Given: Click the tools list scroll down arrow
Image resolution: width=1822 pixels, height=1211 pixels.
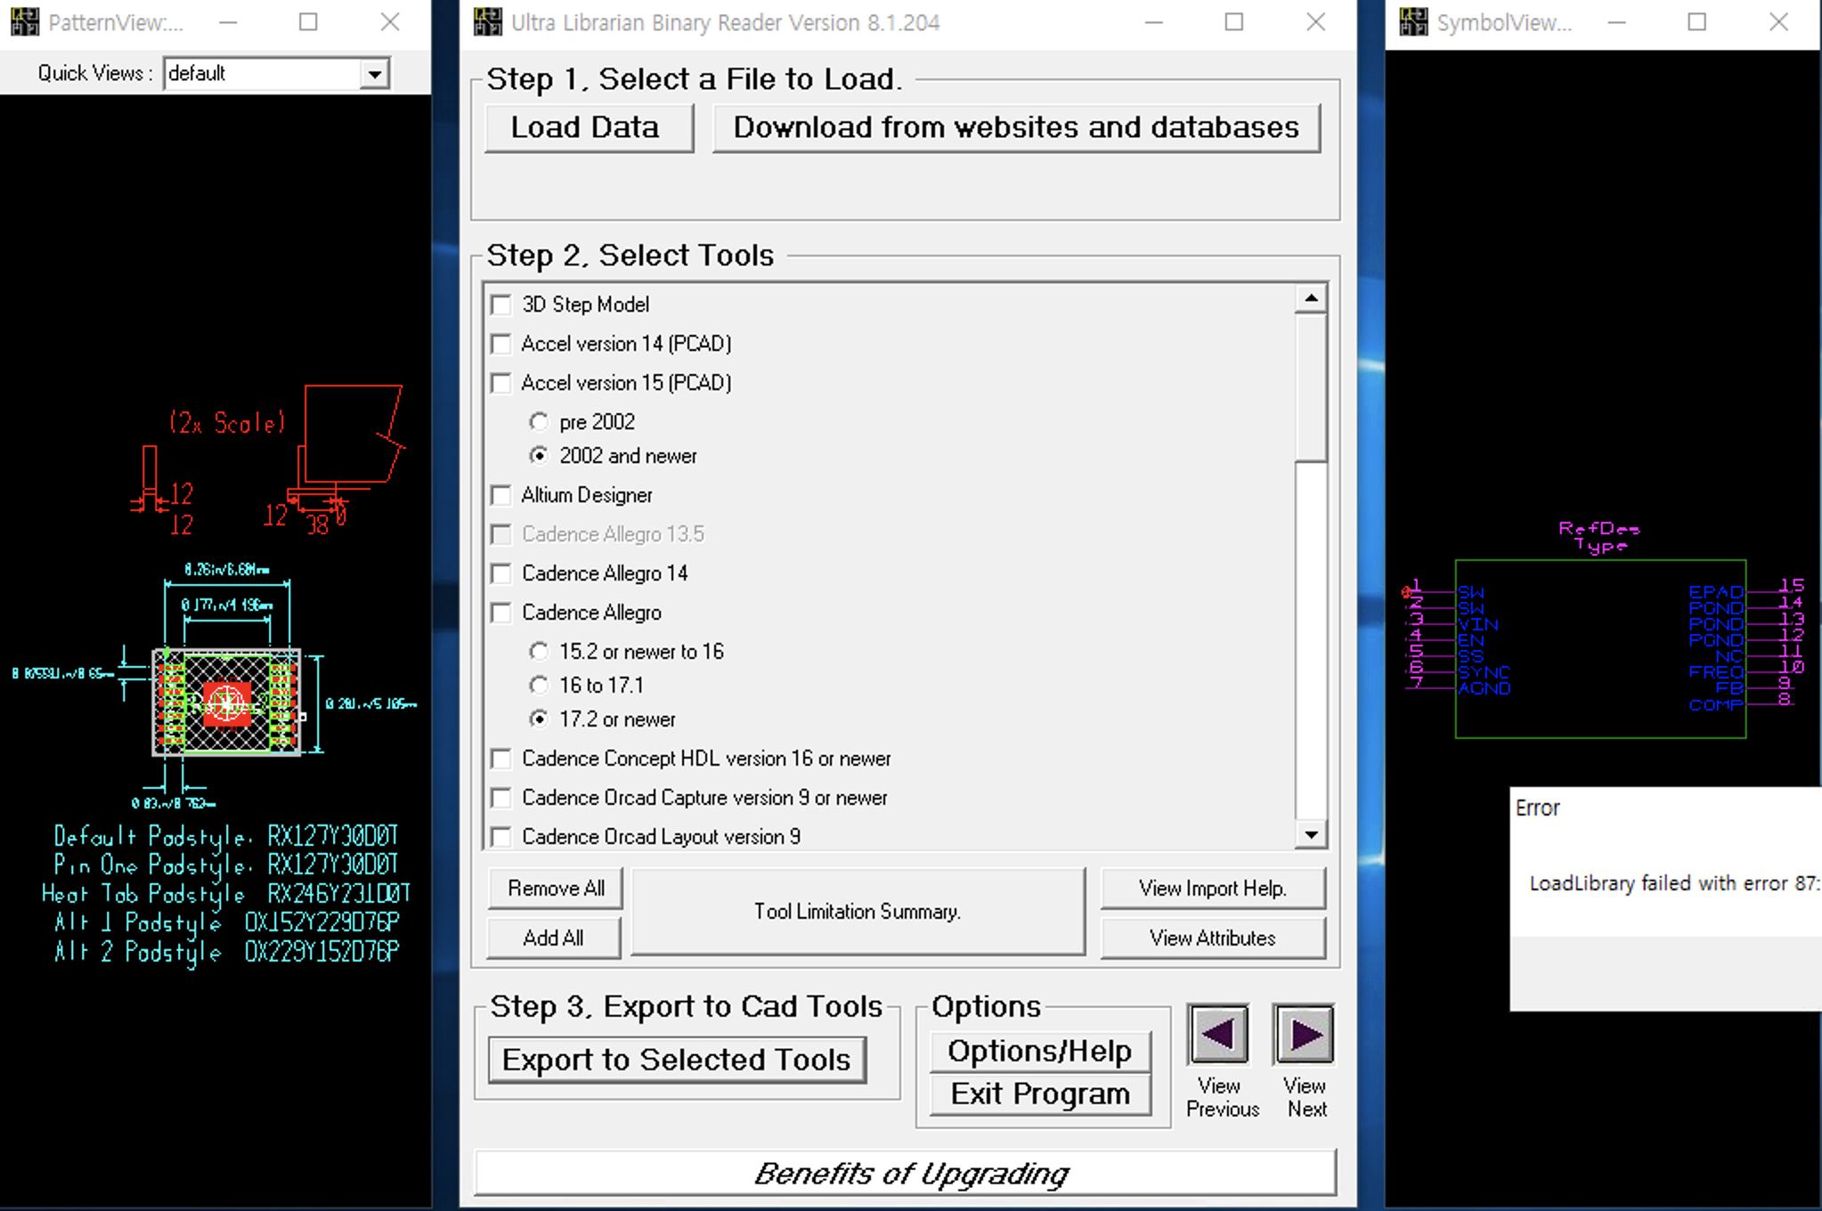Looking at the screenshot, I should pyautogui.click(x=1311, y=834).
